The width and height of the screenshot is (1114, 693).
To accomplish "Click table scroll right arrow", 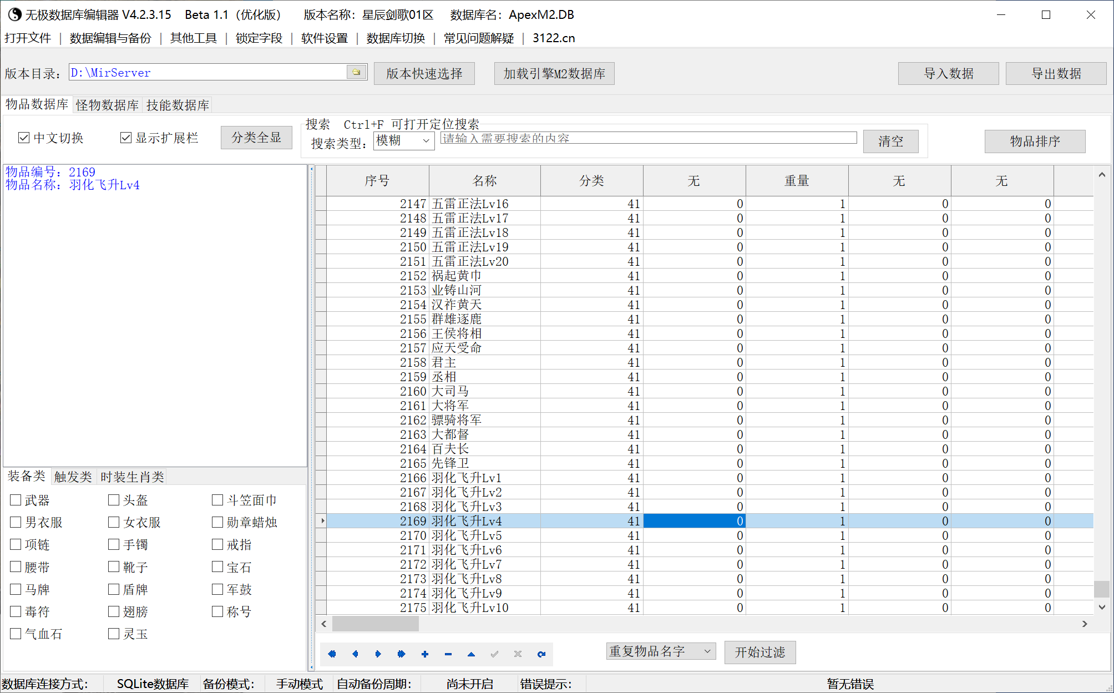I will pos(1085,624).
